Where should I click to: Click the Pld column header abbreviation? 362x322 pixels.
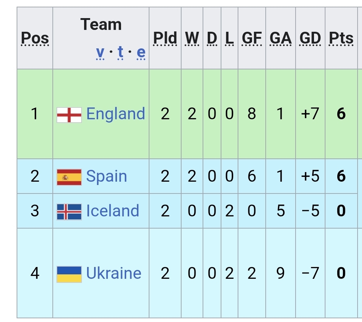click(165, 38)
